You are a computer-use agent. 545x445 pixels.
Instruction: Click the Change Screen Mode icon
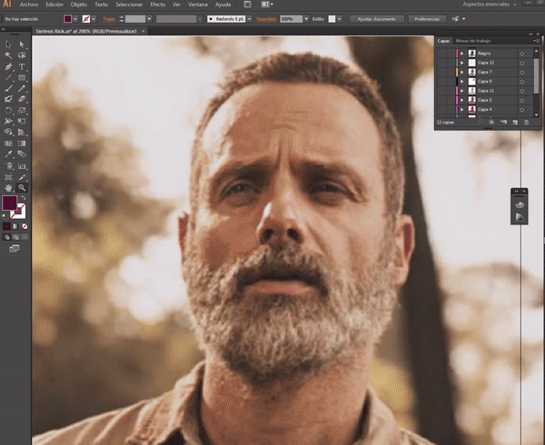[x=15, y=249]
